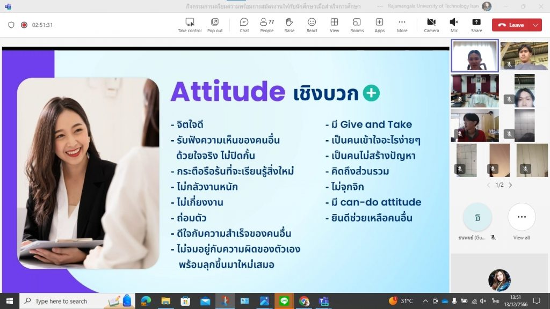The image size is (550, 309).
Task: Click the red recording indicator
Action: tap(24, 25)
